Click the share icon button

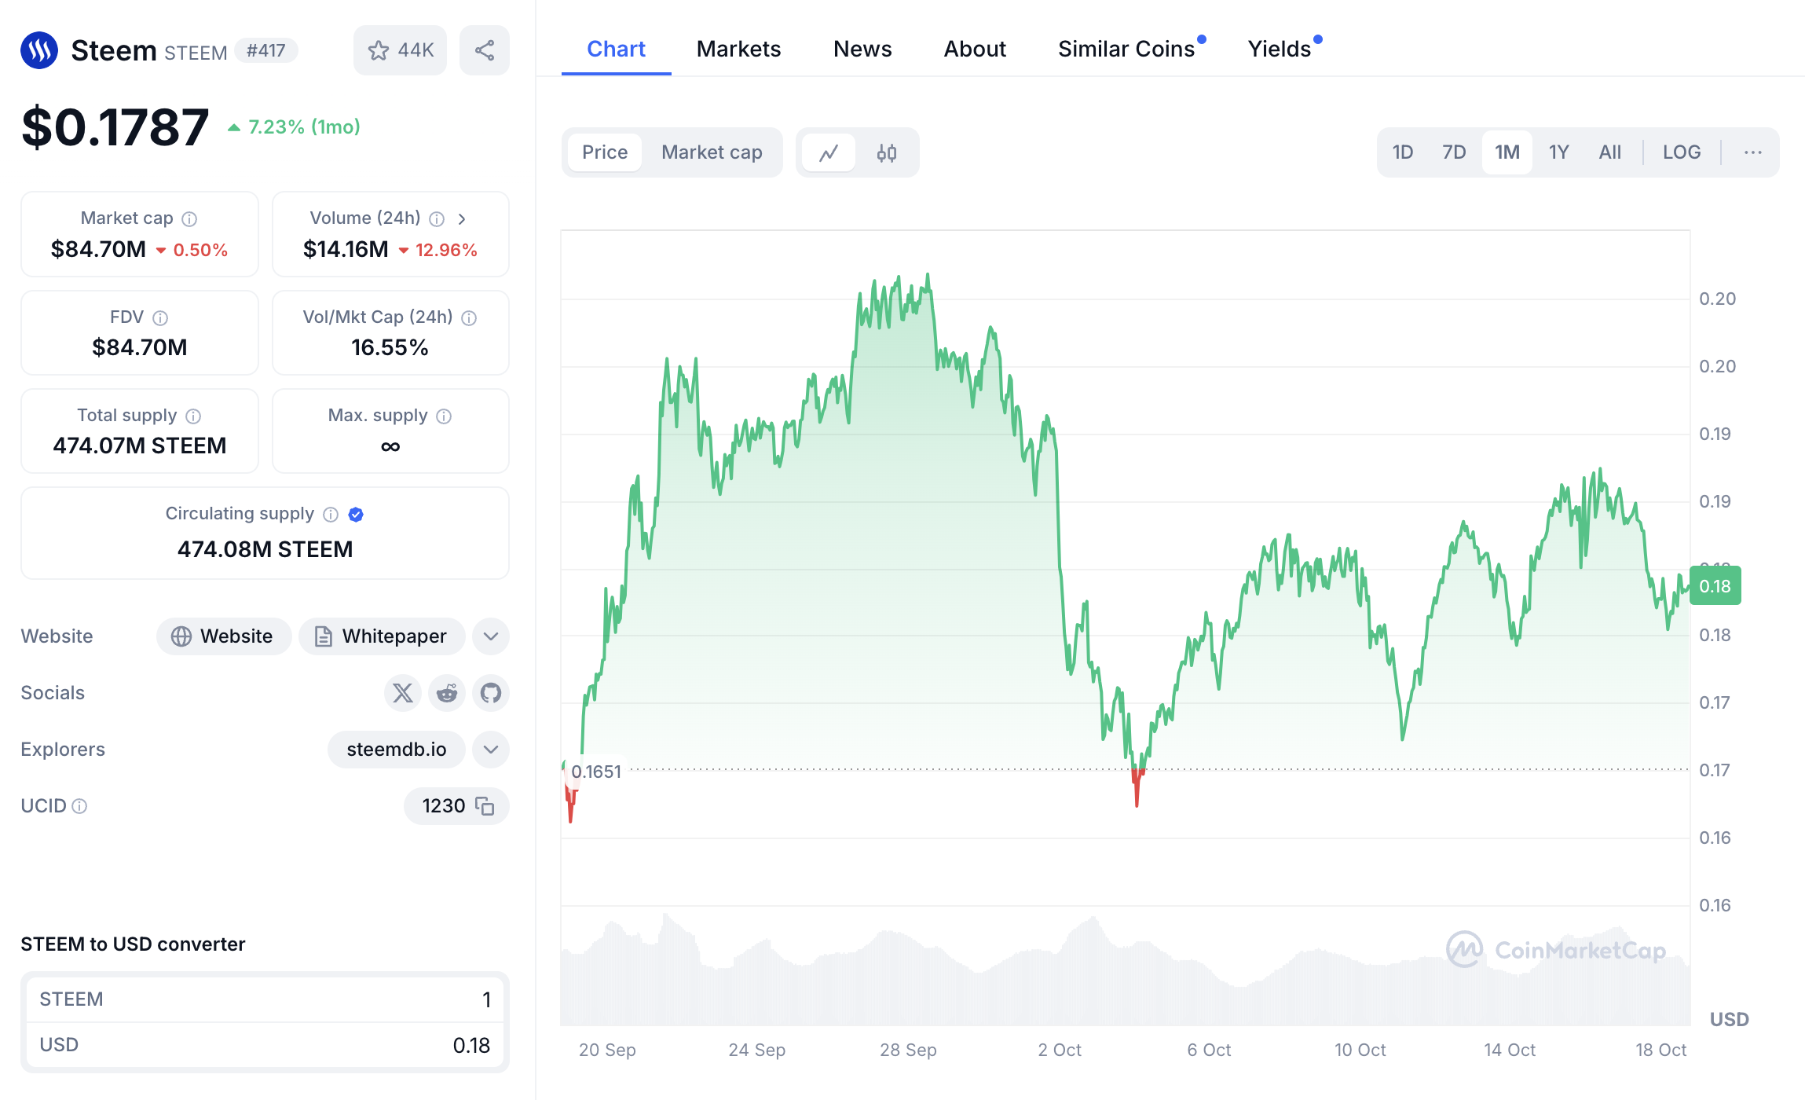click(484, 50)
